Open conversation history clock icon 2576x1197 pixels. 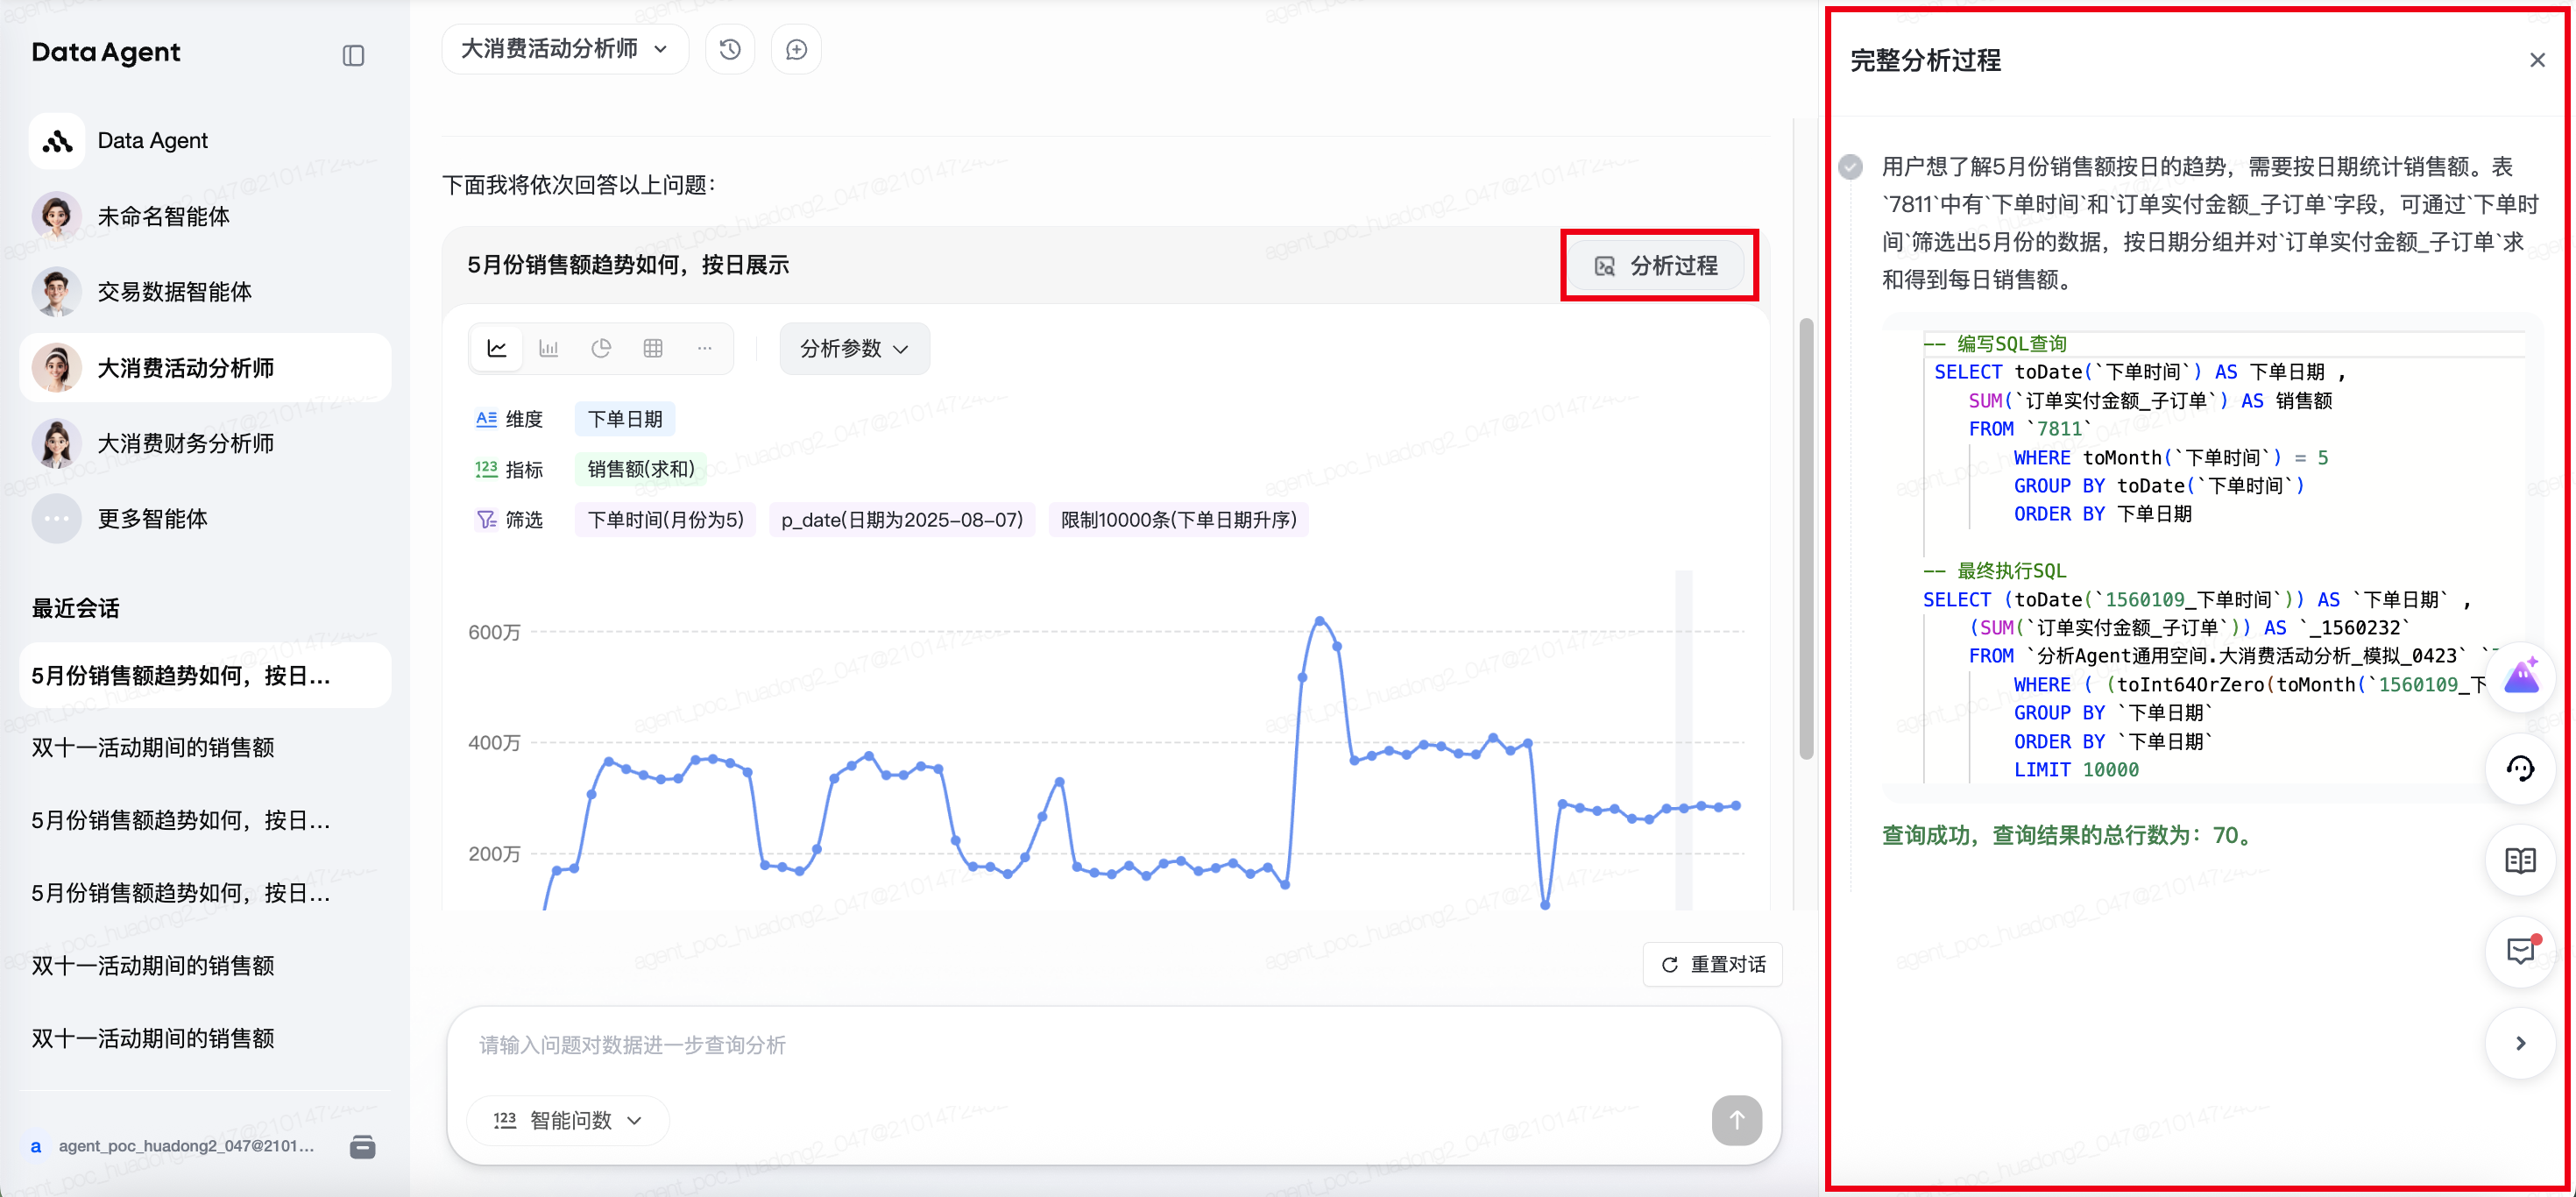click(730, 50)
